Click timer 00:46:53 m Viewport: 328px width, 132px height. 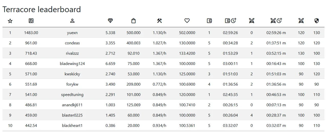coord(276,95)
